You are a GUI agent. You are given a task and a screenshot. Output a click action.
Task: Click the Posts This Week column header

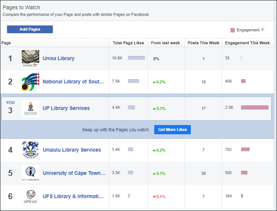pyautogui.click(x=203, y=43)
